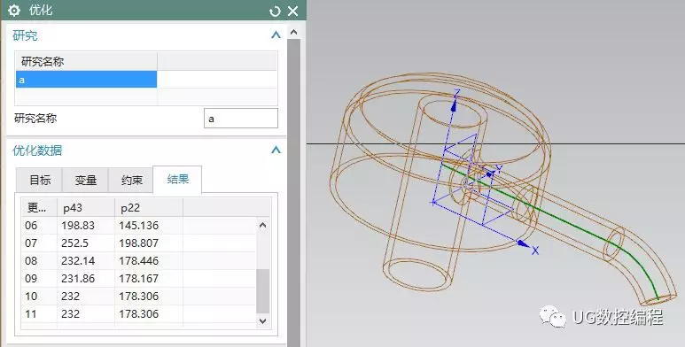Click the 研究名称 column header
Image resolution: width=685 pixels, height=347 pixels.
pos(87,61)
